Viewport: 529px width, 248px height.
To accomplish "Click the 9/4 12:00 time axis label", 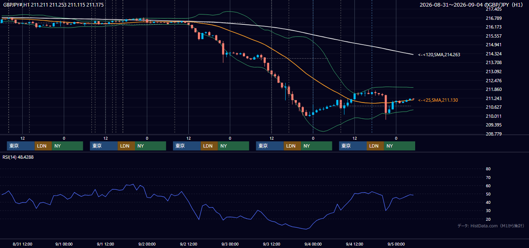I will [355, 244].
